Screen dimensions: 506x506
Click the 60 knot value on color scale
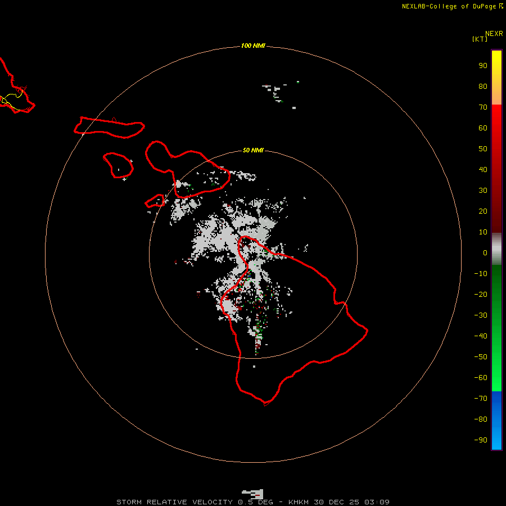(483, 128)
